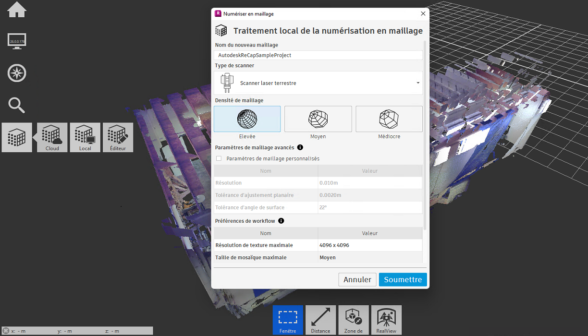Open the mesh Éditeur tool

tap(118, 137)
